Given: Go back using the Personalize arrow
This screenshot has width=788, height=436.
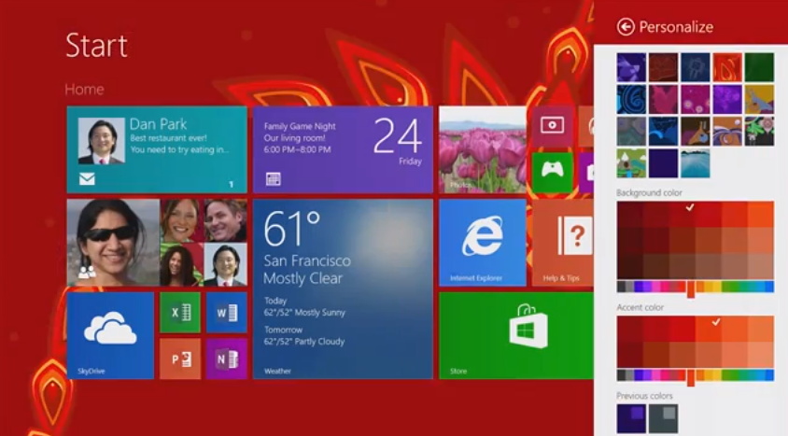Looking at the screenshot, I should point(626,27).
